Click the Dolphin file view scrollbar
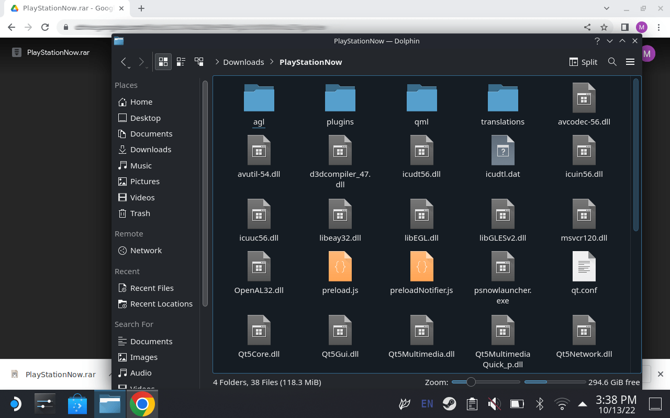 click(x=636, y=155)
